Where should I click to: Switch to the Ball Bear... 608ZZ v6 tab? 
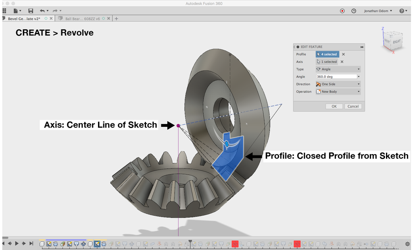[82, 19]
